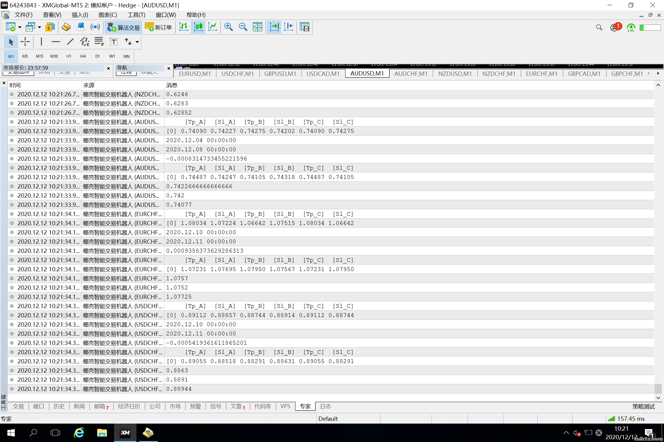The image size is (664, 442).
Task: Open File Explorer in taskbar
Action: coord(102,433)
